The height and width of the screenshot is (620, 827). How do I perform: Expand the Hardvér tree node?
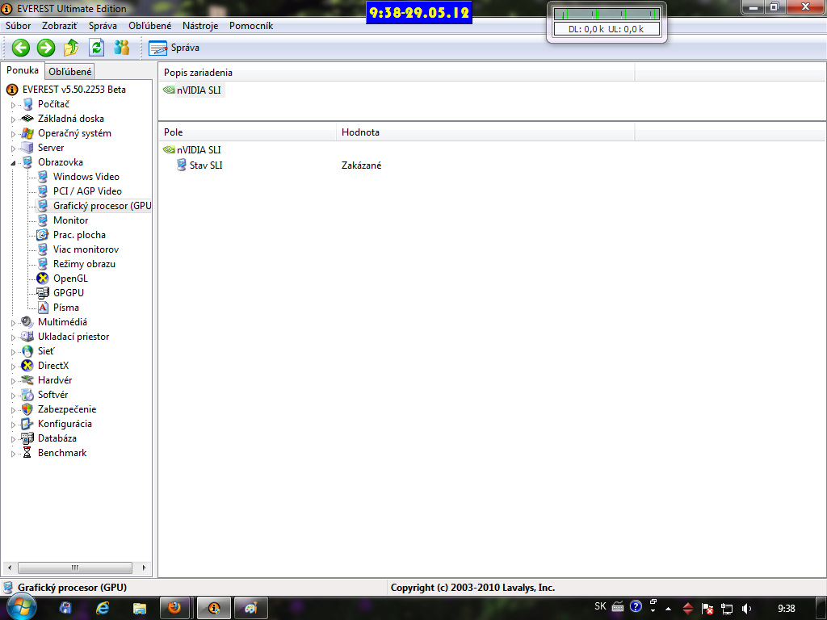click(x=13, y=381)
